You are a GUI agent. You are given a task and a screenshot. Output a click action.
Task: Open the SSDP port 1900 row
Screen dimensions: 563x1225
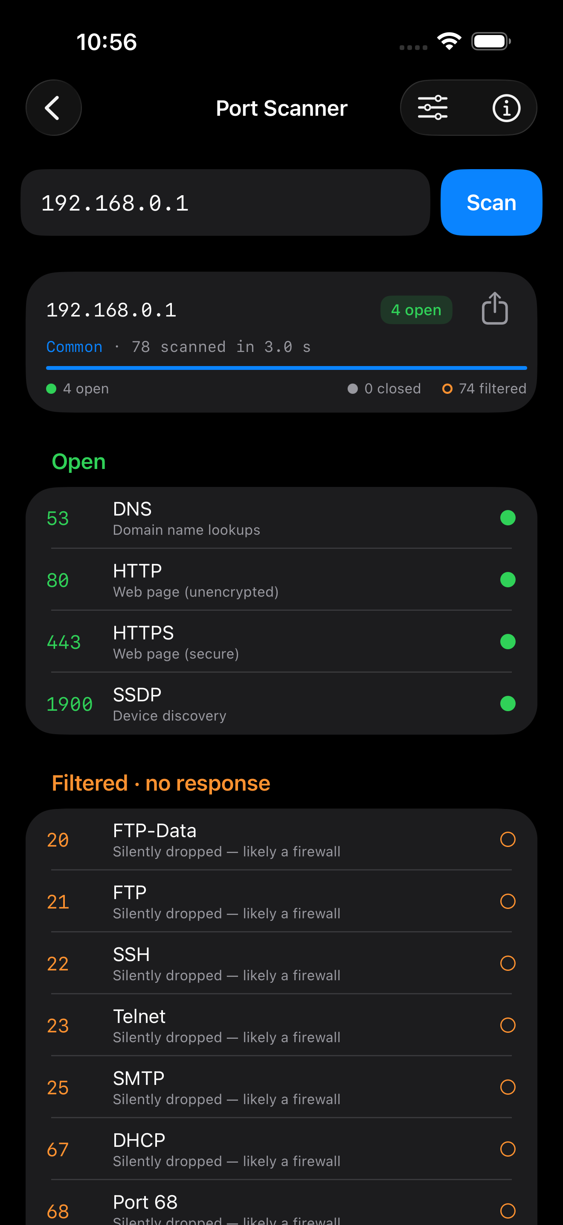[x=281, y=704]
